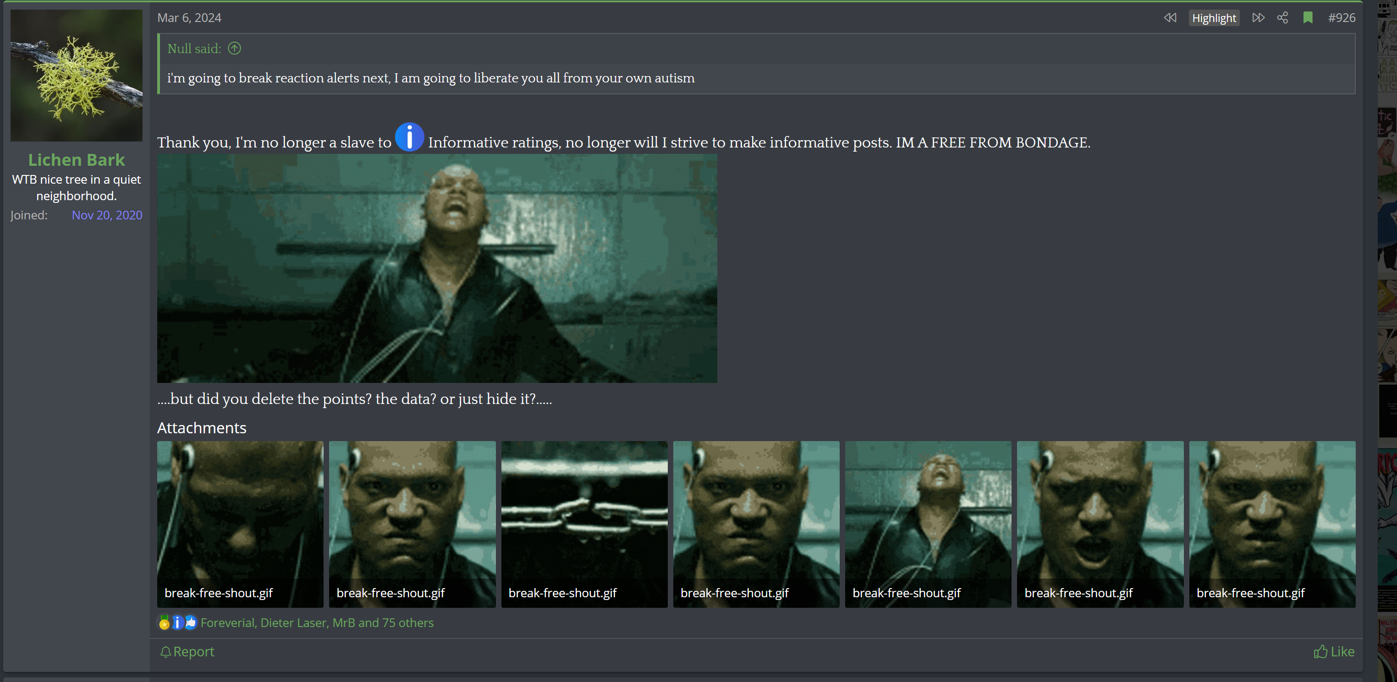The image size is (1397, 682).
Task: Click Null said quote header
Action: 194,49
